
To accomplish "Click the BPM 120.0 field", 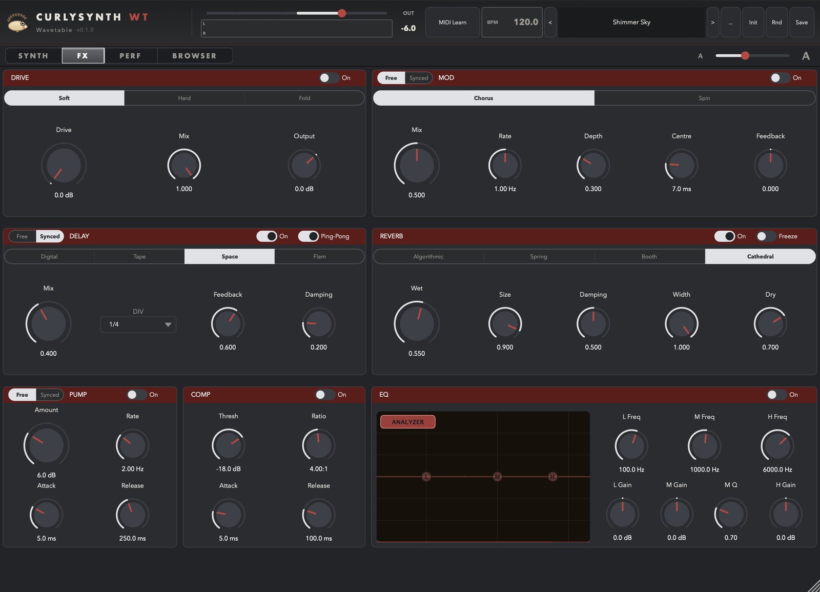I will 512,22.
